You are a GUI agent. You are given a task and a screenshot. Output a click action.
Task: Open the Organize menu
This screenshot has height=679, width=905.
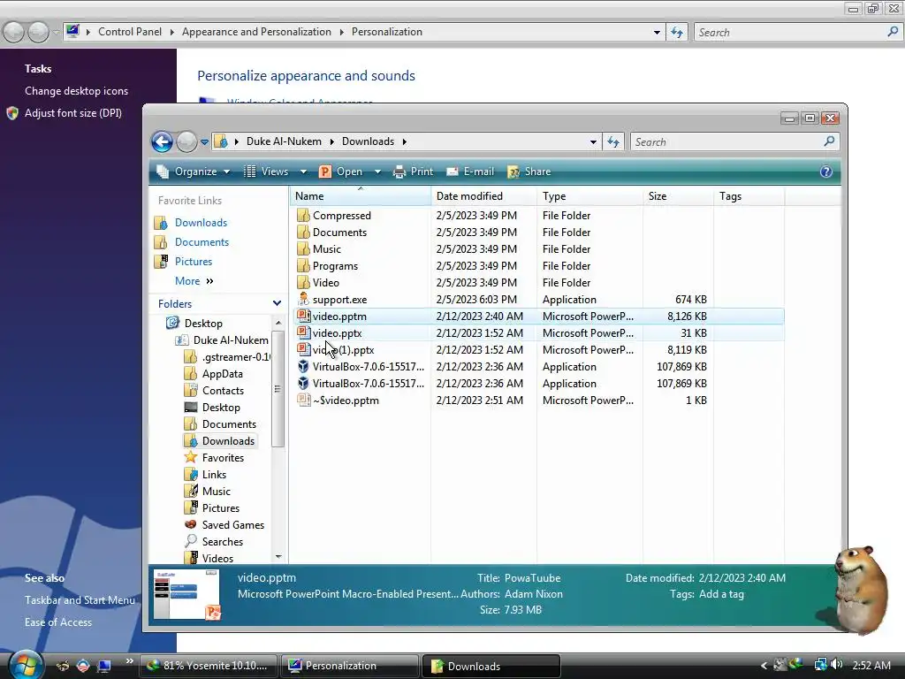tap(194, 172)
